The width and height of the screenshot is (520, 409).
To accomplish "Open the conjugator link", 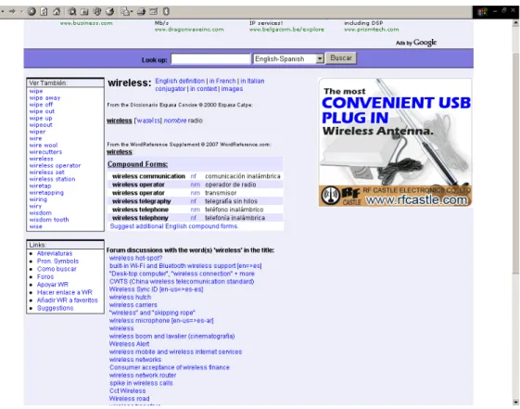I will (171, 89).
